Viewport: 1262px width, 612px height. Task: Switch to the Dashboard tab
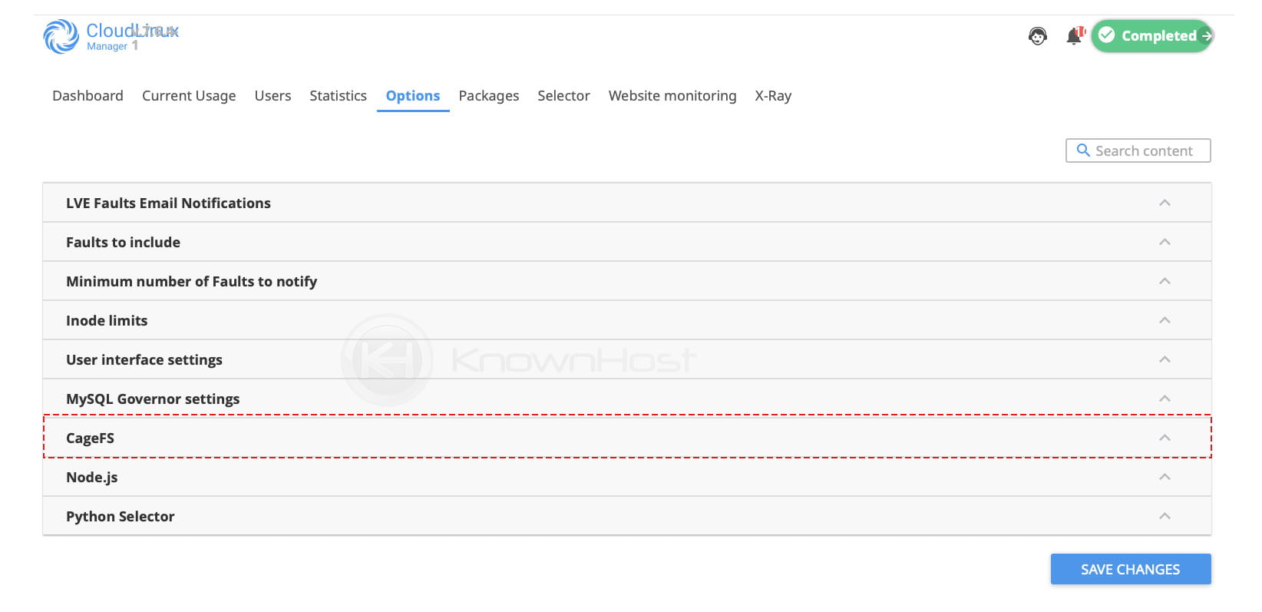pyautogui.click(x=88, y=96)
